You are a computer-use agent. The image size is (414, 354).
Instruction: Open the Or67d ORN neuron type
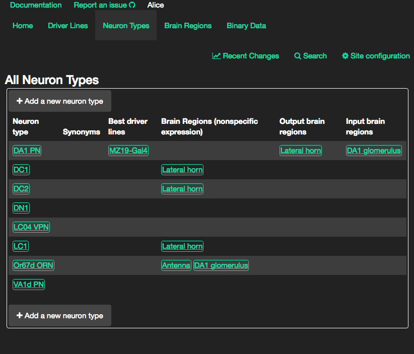[34, 265]
